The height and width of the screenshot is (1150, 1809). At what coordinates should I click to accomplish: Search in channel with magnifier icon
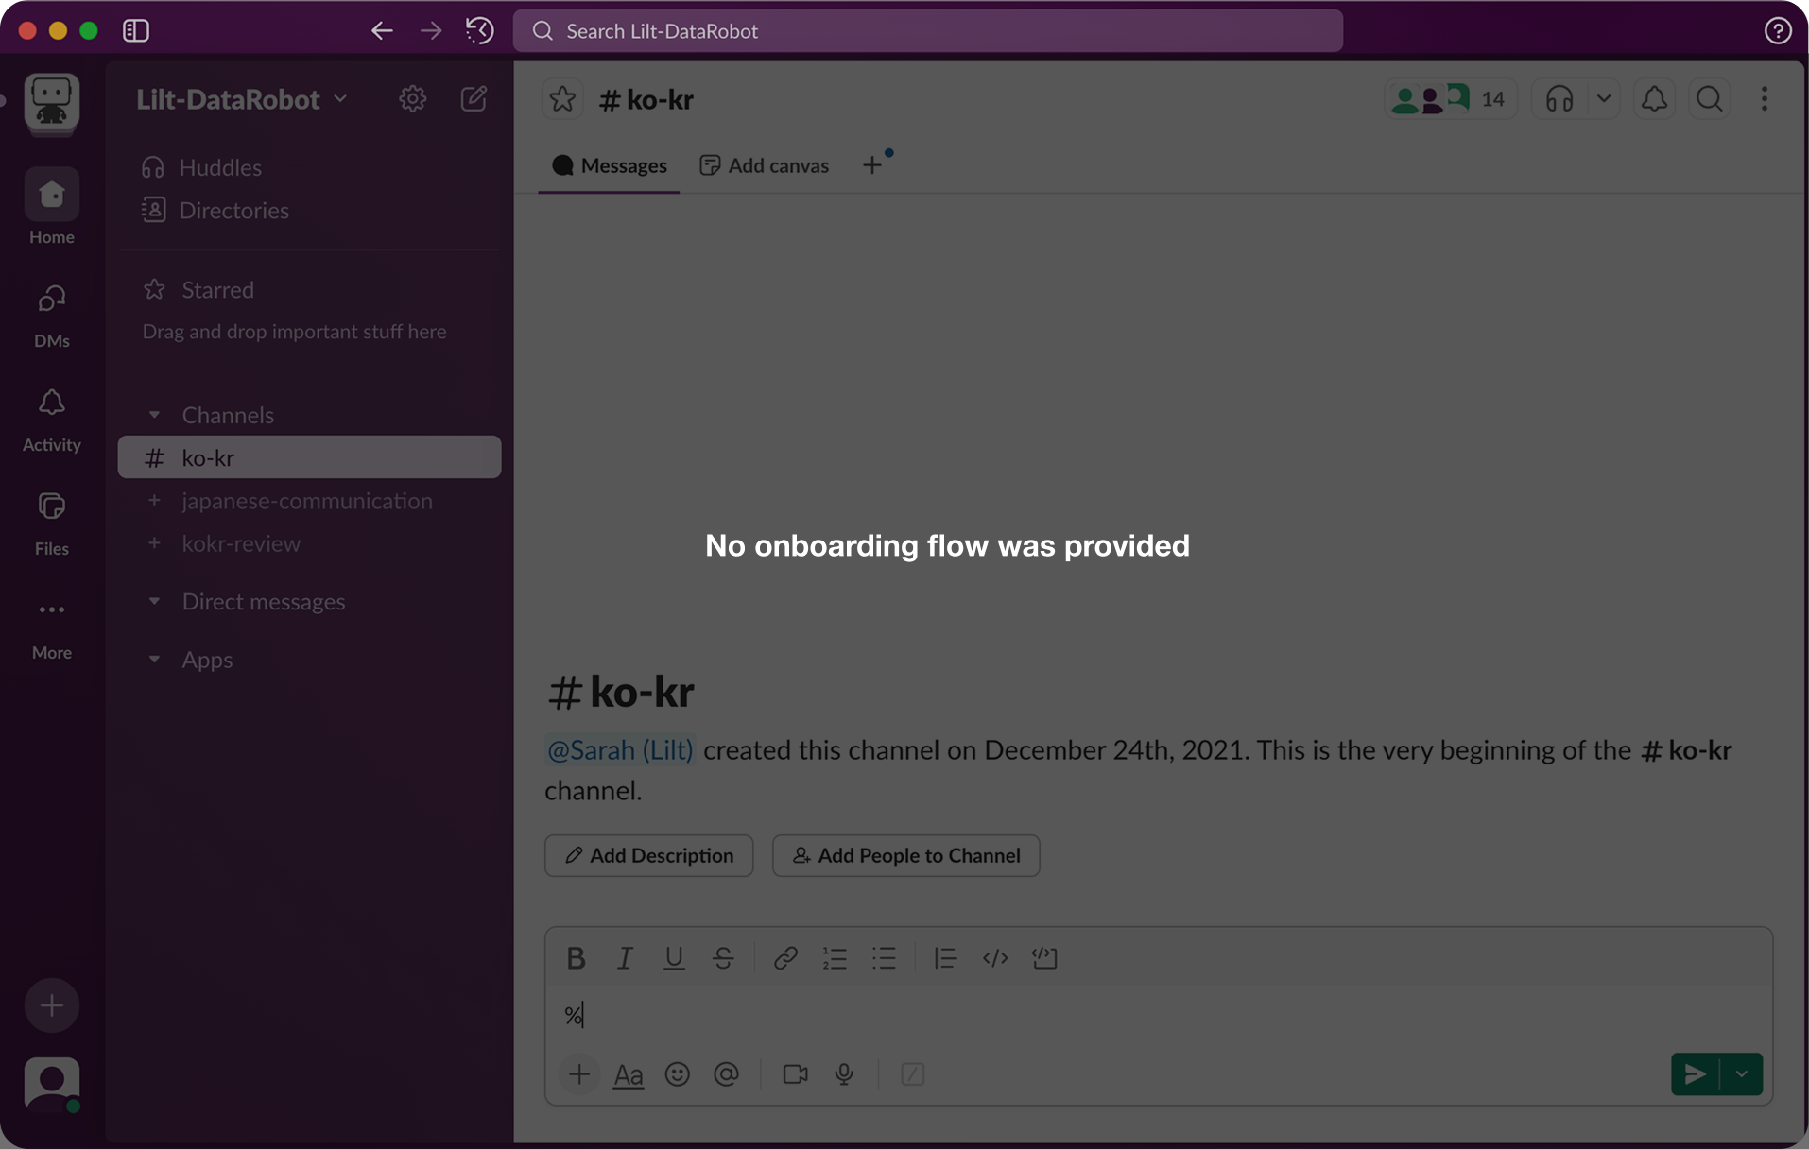[1709, 99]
